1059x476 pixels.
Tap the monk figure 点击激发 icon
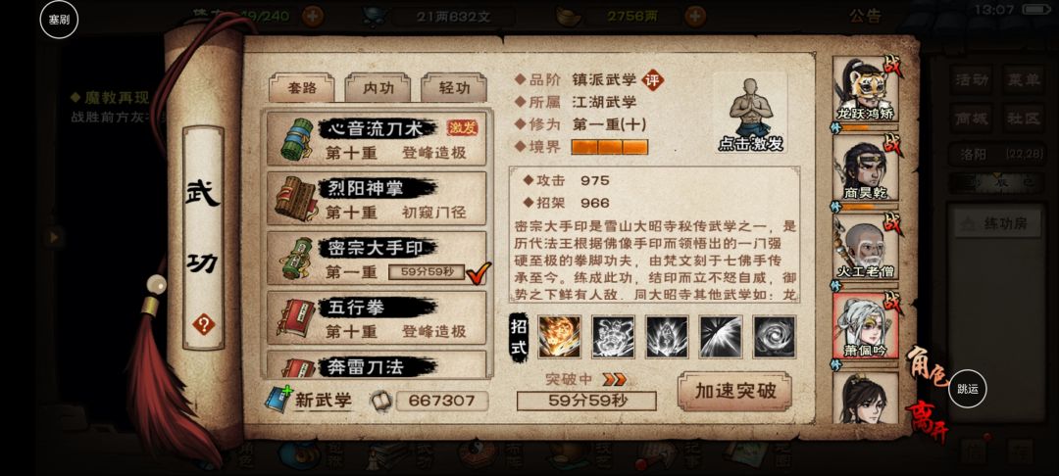(x=750, y=114)
